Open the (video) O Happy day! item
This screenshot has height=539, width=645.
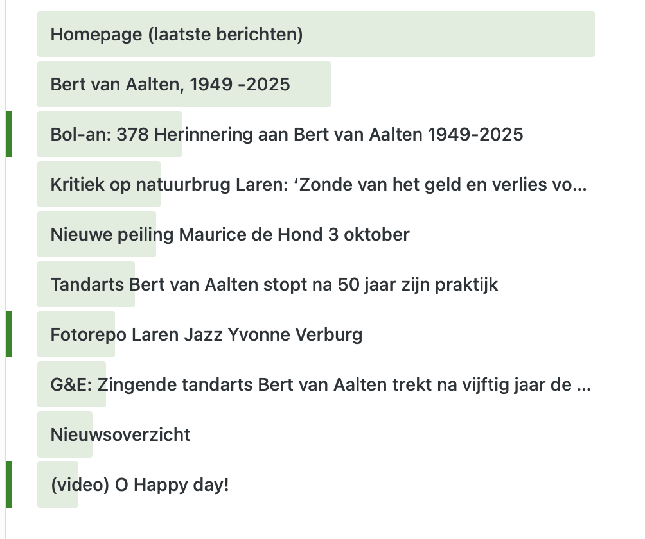139,484
